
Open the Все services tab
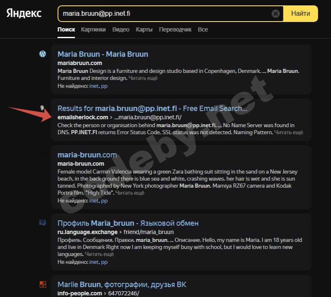[x=203, y=29]
